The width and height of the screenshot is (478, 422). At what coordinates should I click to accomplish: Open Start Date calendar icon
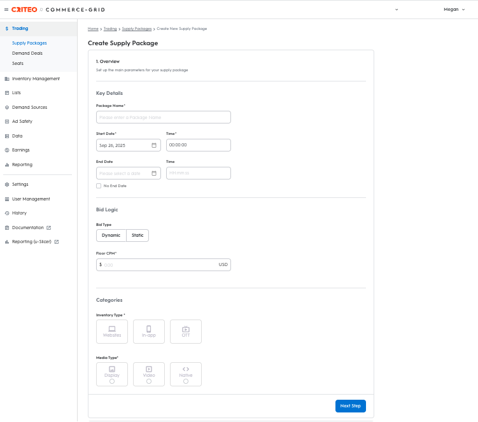[x=154, y=145]
